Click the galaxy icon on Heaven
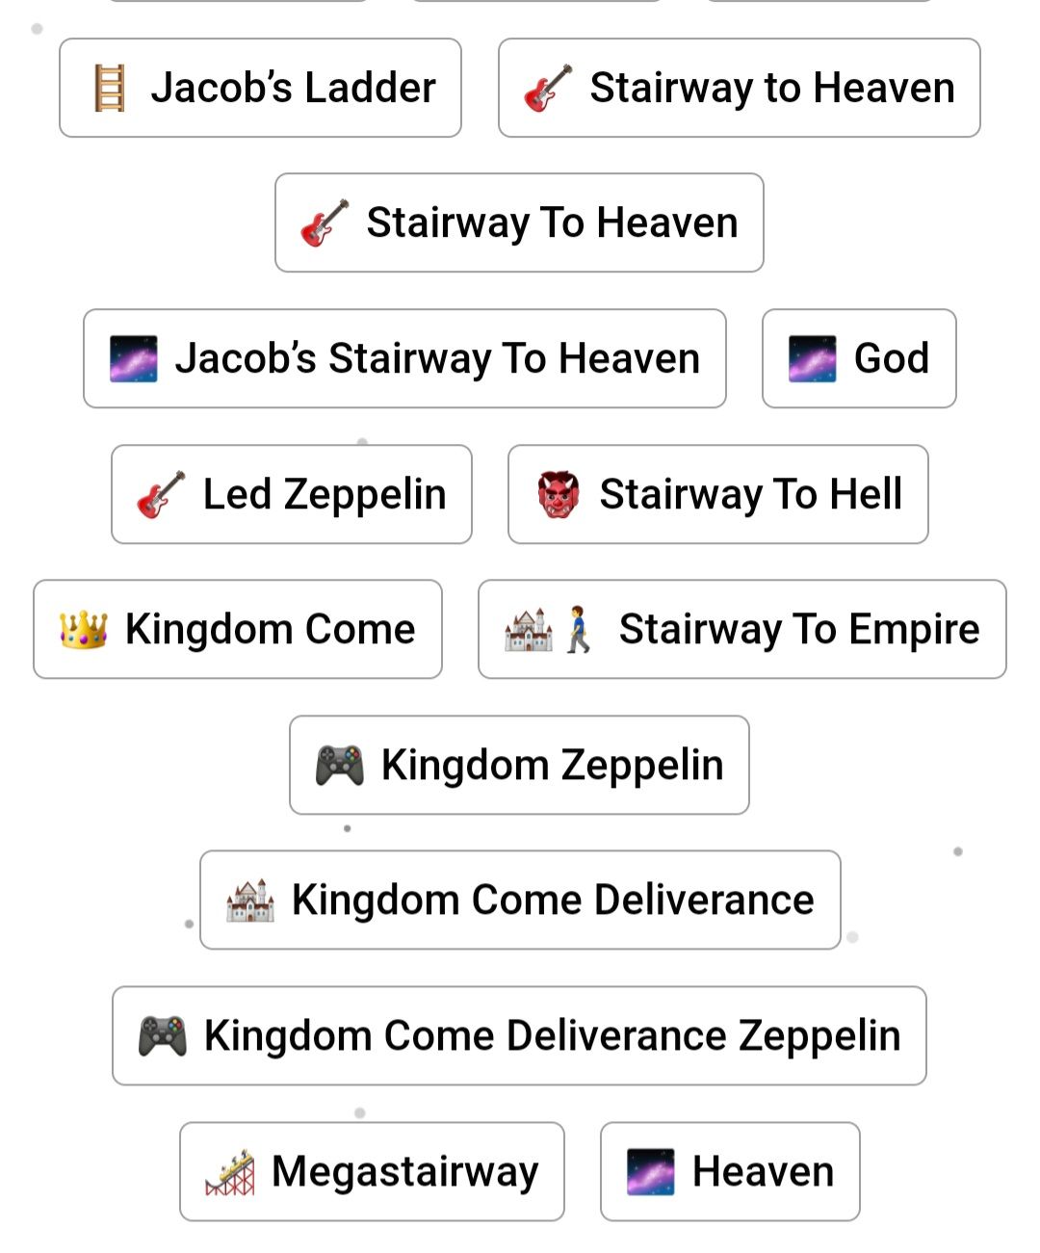Screen dimensions: 1040x1253 tap(650, 1172)
